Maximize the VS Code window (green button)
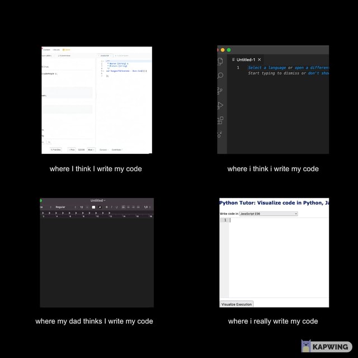 coord(229,50)
